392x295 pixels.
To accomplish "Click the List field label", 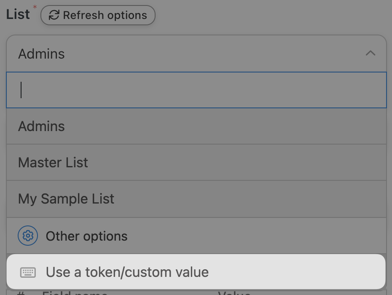I will click(x=18, y=14).
